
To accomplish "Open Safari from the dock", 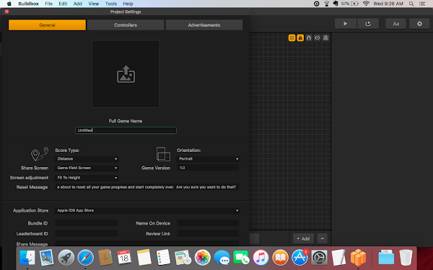I will coord(86,258).
